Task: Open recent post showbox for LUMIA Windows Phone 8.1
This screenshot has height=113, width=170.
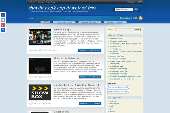Action: click(126, 44)
